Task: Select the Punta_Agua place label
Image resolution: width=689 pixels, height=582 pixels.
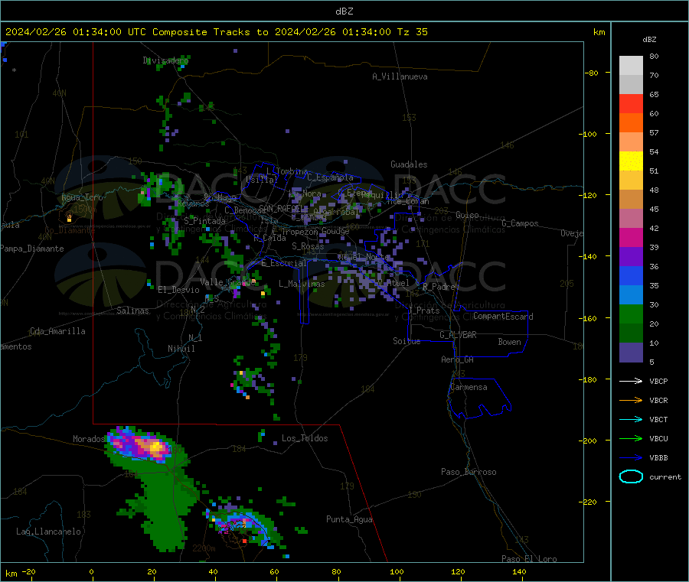Action: 349,519
